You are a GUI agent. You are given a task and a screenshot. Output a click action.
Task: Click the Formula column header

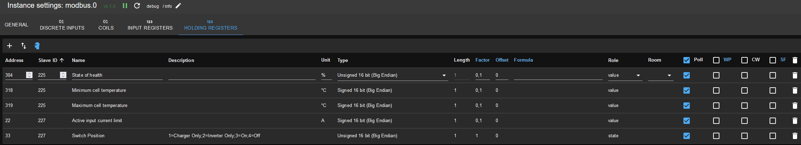(523, 60)
